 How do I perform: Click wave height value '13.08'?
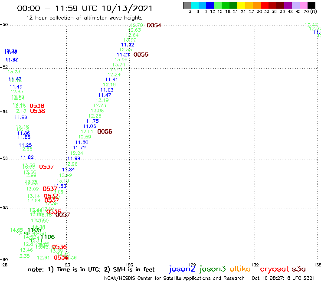point(97,111)
